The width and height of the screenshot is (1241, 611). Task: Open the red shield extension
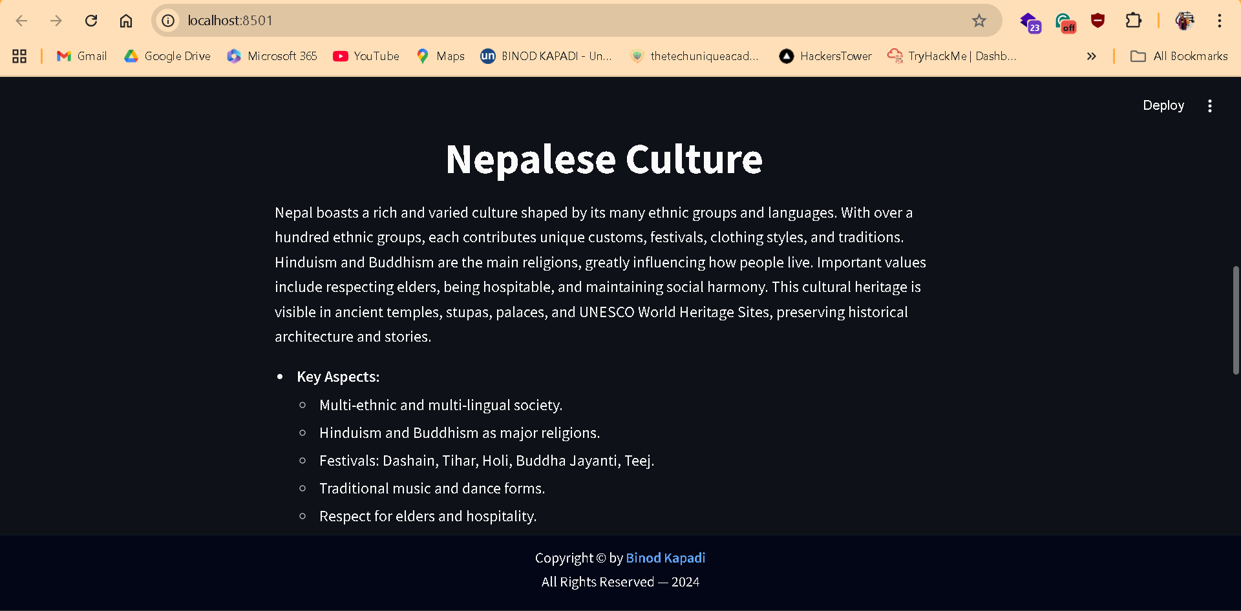click(1098, 21)
